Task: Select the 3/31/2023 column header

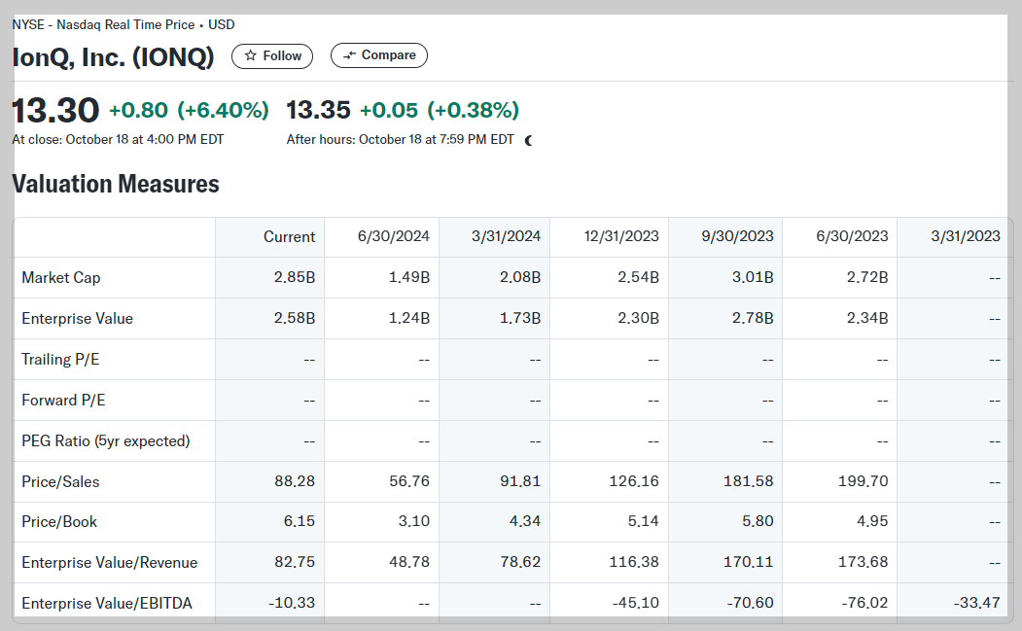Action: [x=966, y=236]
